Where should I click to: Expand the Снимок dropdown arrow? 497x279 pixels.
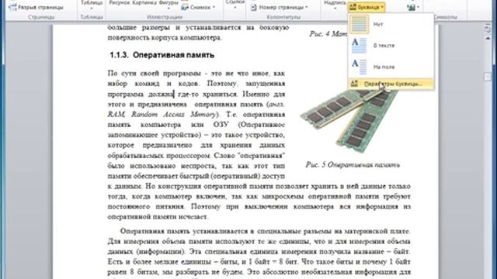(214, 7)
